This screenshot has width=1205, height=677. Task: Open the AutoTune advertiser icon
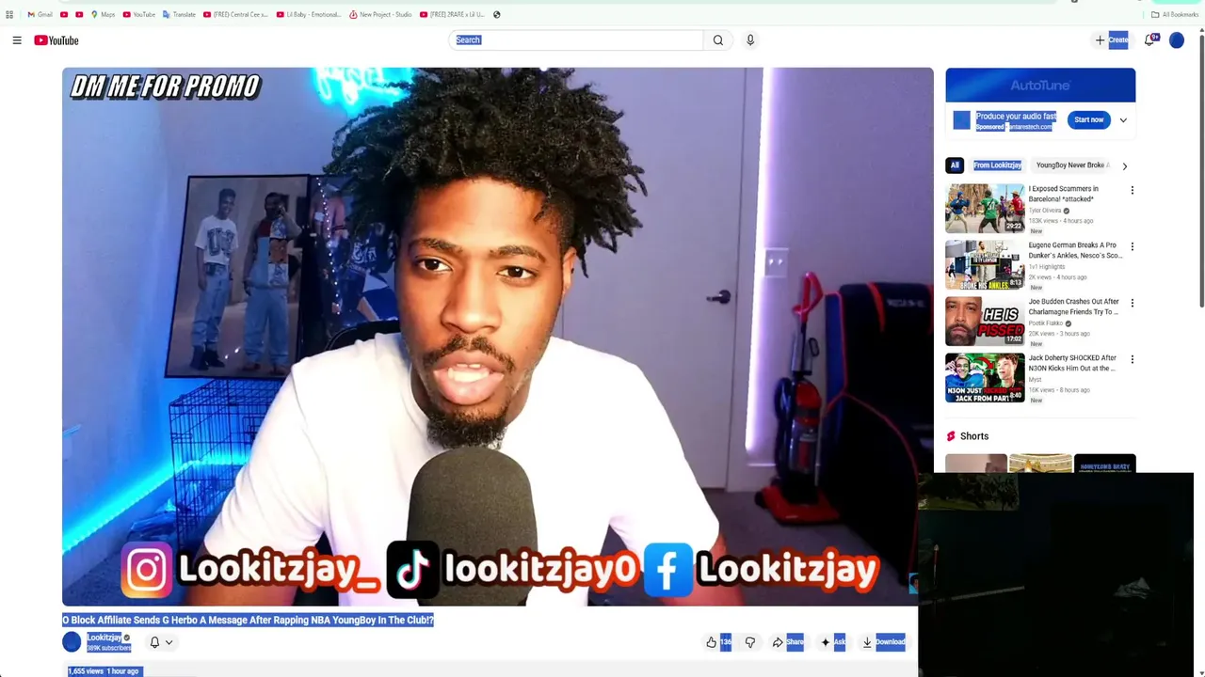tap(961, 119)
